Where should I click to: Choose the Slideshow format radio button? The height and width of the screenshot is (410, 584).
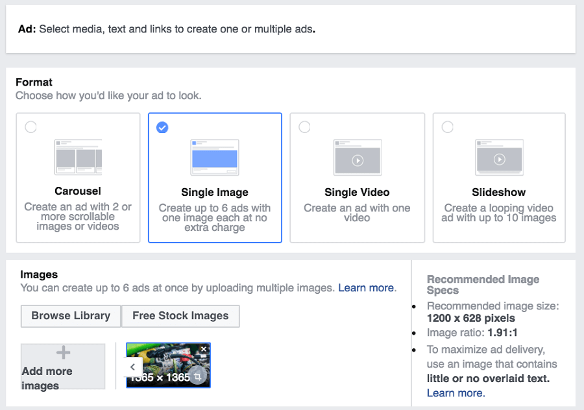447,127
